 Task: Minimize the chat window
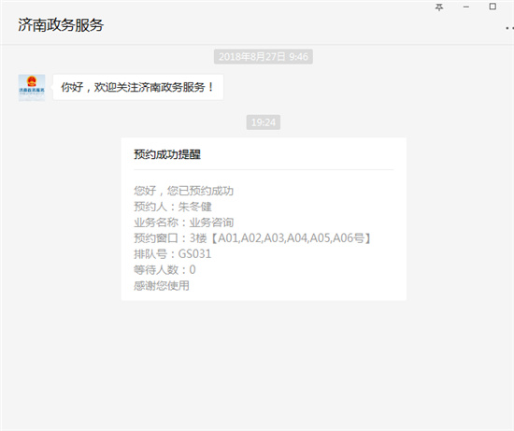465,7
